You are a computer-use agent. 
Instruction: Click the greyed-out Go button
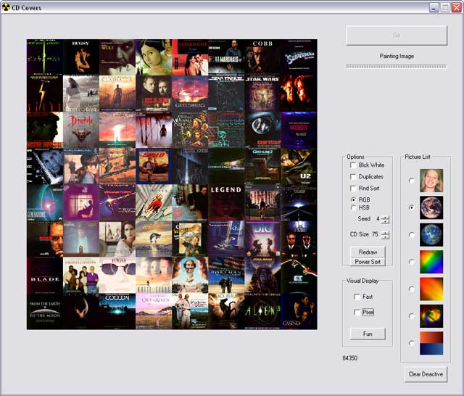click(x=397, y=36)
